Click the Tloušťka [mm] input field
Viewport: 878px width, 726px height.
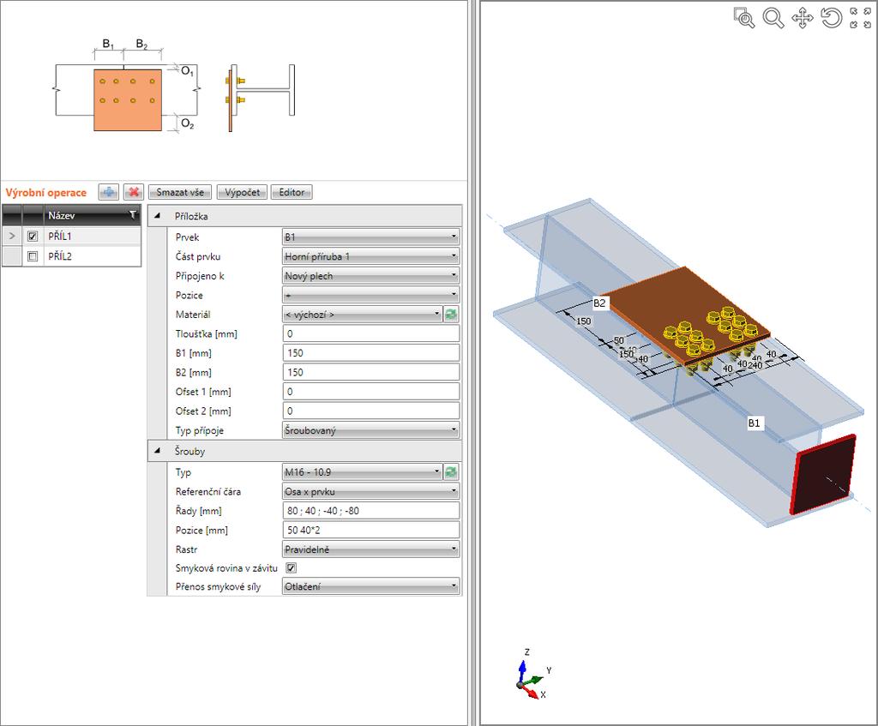pos(370,333)
